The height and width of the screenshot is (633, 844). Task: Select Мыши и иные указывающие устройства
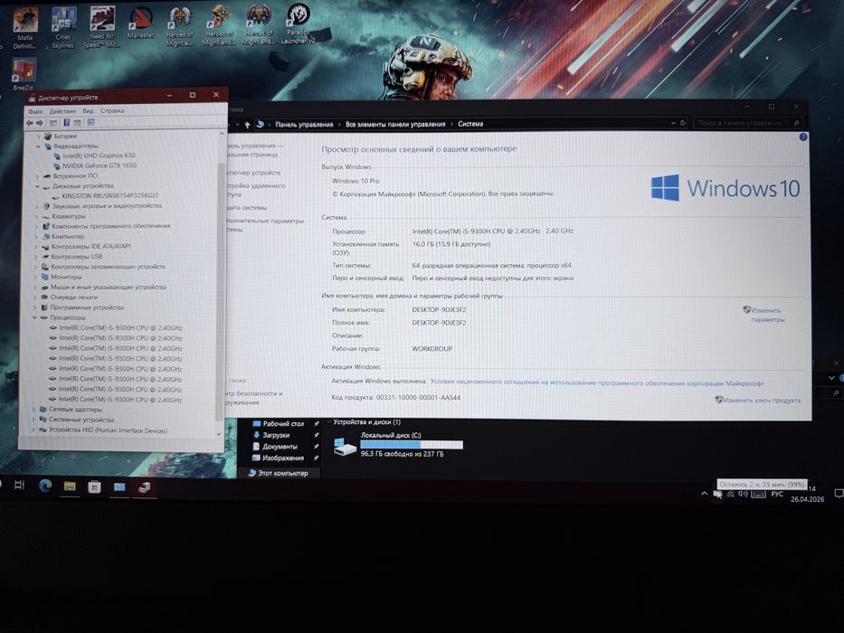pyautogui.click(x=103, y=288)
